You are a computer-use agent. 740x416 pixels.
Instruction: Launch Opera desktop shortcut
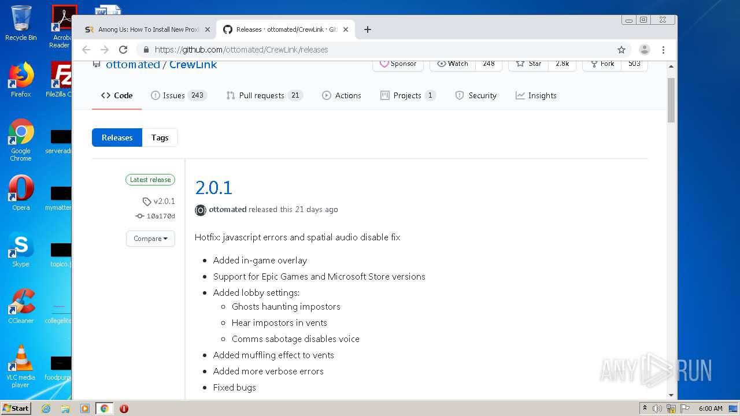[x=21, y=193]
